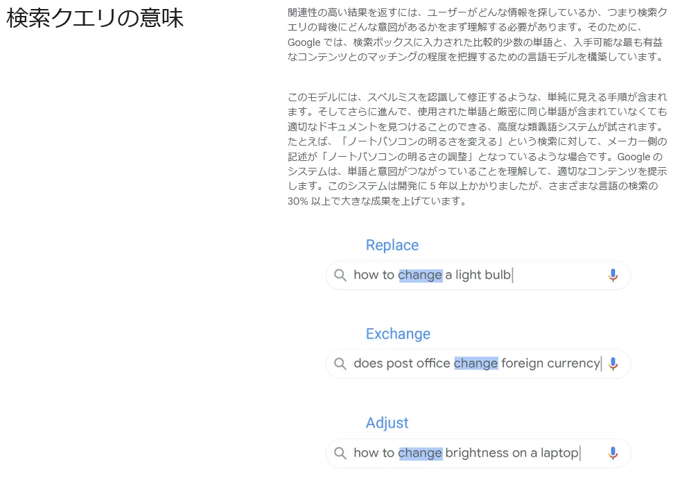Click the blue Exchange label
Viewport: 682px width, 482px height.
click(x=398, y=334)
